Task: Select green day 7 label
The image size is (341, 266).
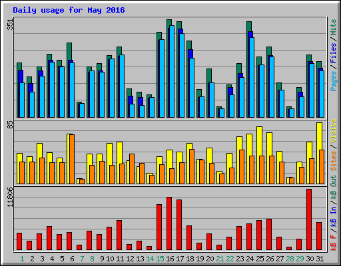Action: pos(82,259)
